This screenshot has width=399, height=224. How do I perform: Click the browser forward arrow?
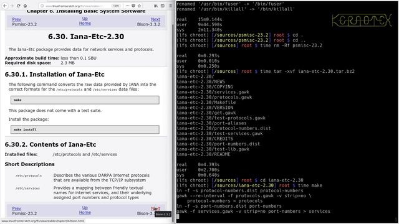[x=11, y=6]
